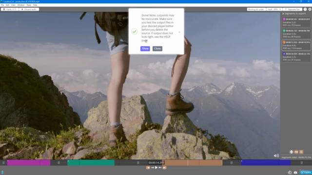This screenshot has height=175, width=312.
Task: Click the 00:00:14.291 timecode field
Action: 156,163
